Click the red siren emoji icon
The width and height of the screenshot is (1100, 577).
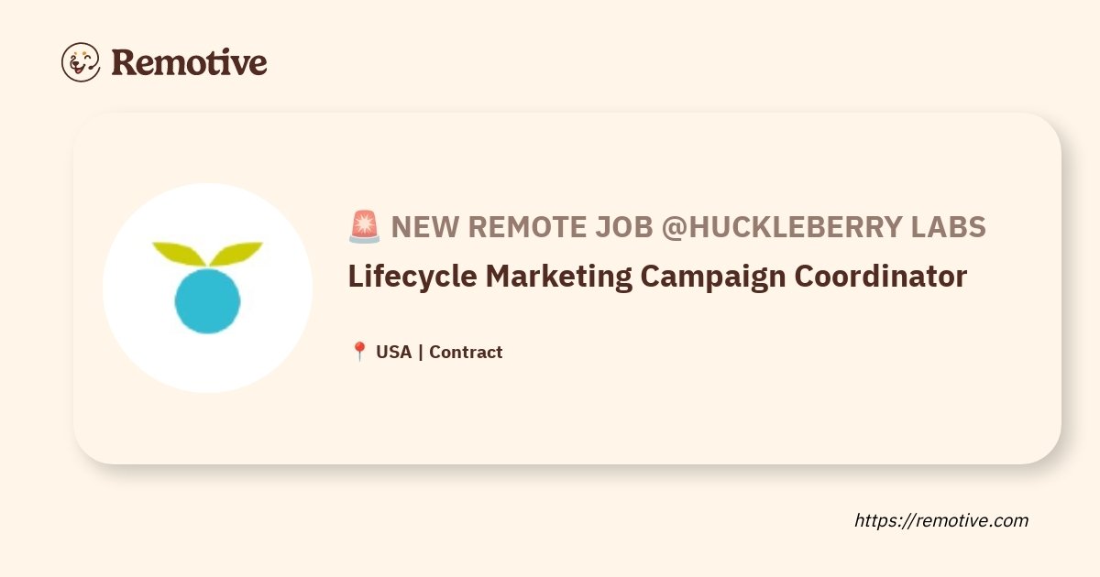[364, 226]
